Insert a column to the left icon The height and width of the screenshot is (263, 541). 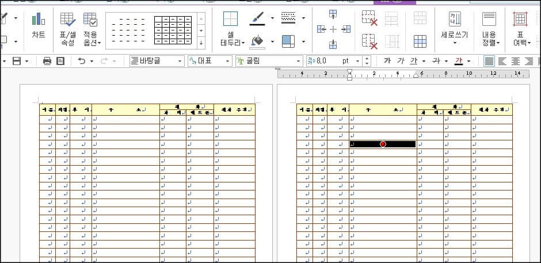(x=322, y=29)
